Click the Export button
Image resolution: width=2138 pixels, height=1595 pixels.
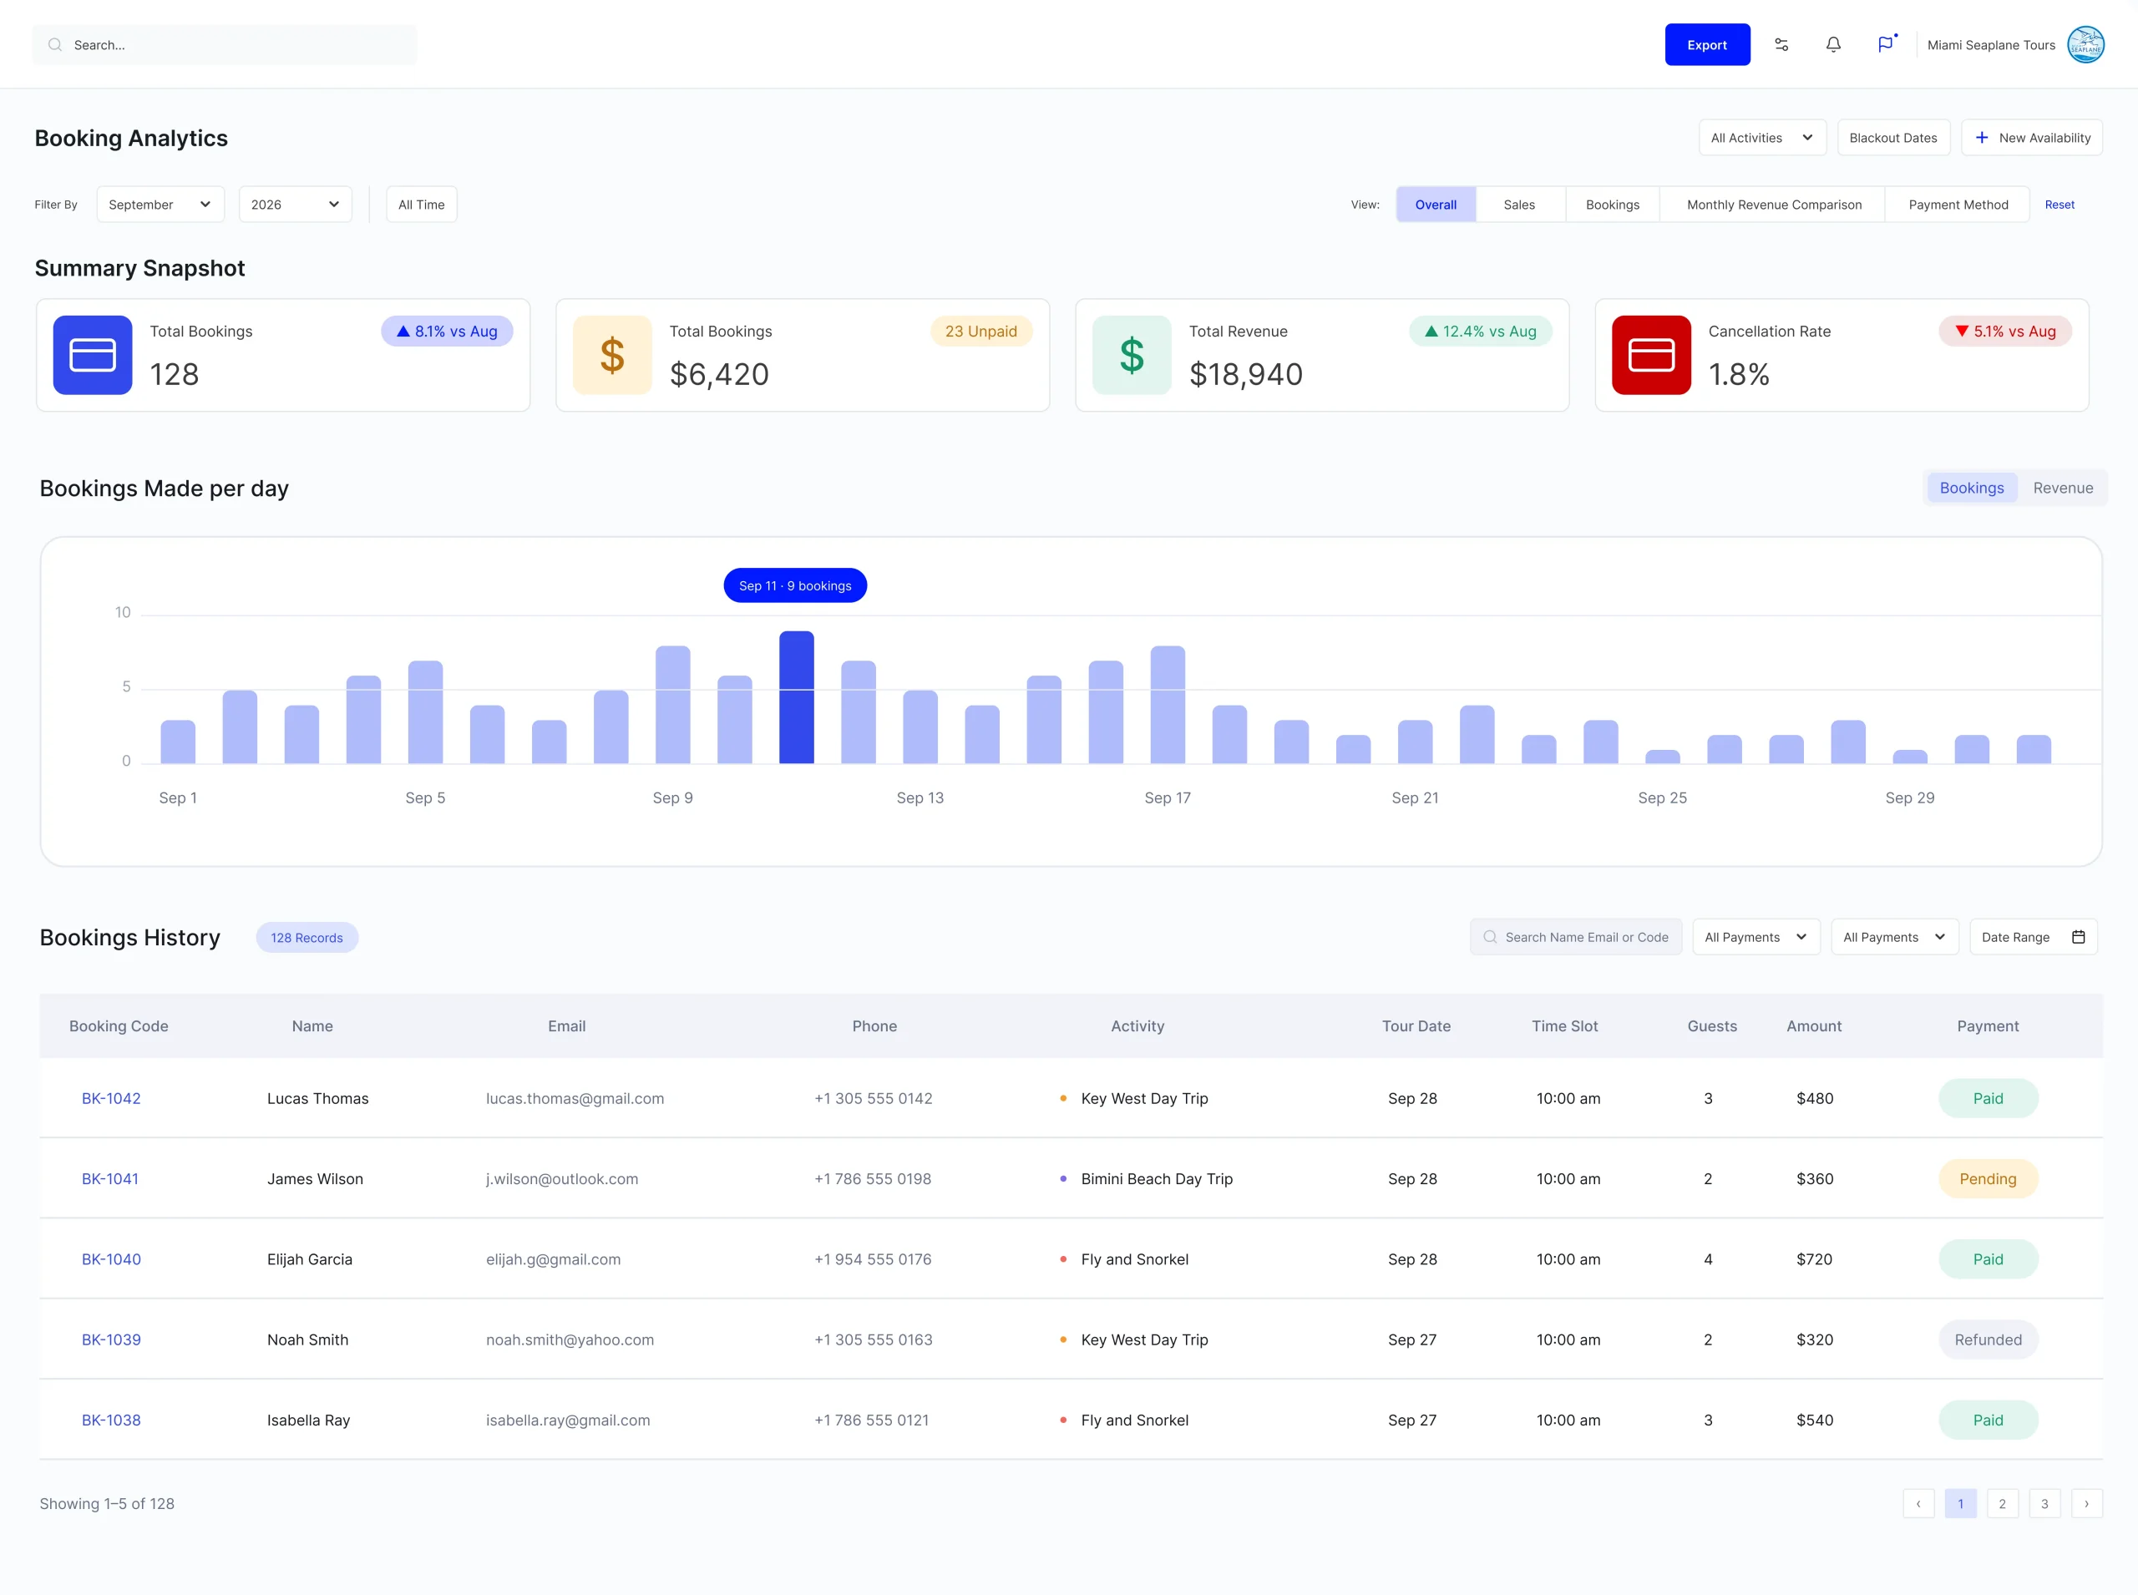coord(1706,44)
